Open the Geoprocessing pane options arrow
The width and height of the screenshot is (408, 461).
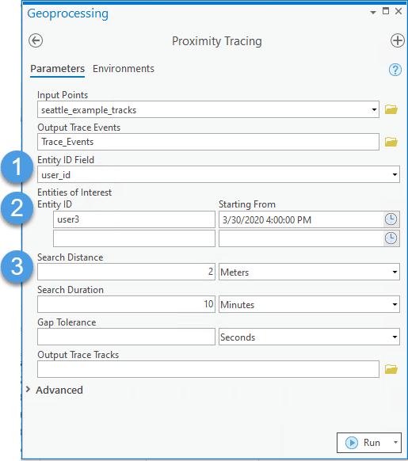373,13
